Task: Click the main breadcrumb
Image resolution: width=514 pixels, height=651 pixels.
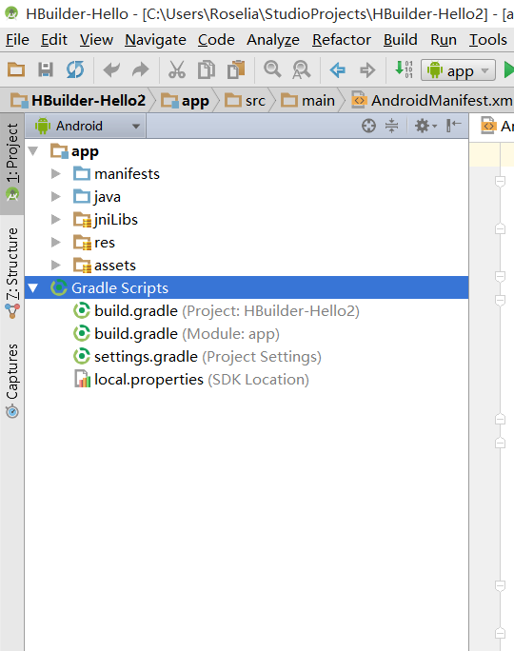Action: (307, 100)
